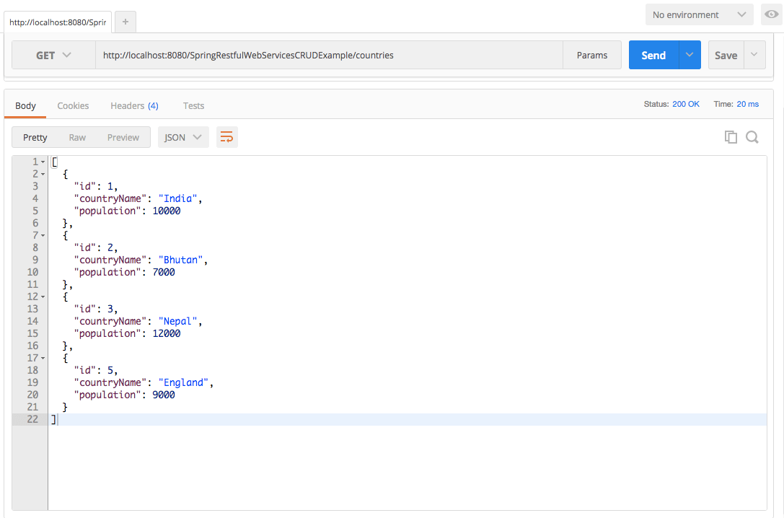Viewport: 784px width, 518px height.
Task: Open the Cookies response tab
Action: click(73, 105)
